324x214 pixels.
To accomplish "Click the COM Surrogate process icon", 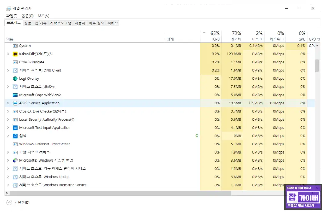I will tap(15, 62).
